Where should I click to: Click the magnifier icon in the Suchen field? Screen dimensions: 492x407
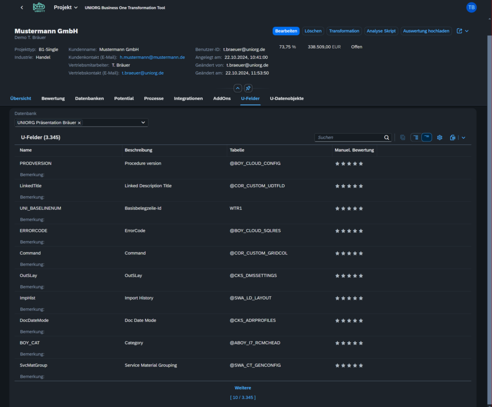pos(387,138)
